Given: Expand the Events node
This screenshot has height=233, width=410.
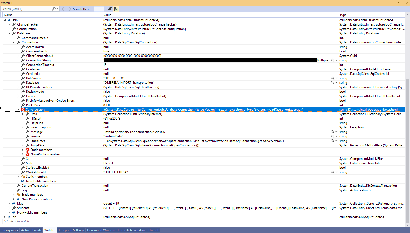Looking at the screenshot, I should pos(18,96).
